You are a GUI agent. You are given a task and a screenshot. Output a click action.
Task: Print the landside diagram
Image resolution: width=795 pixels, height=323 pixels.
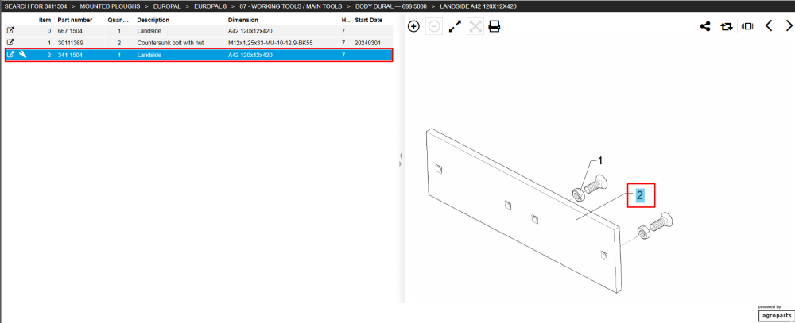tap(494, 26)
